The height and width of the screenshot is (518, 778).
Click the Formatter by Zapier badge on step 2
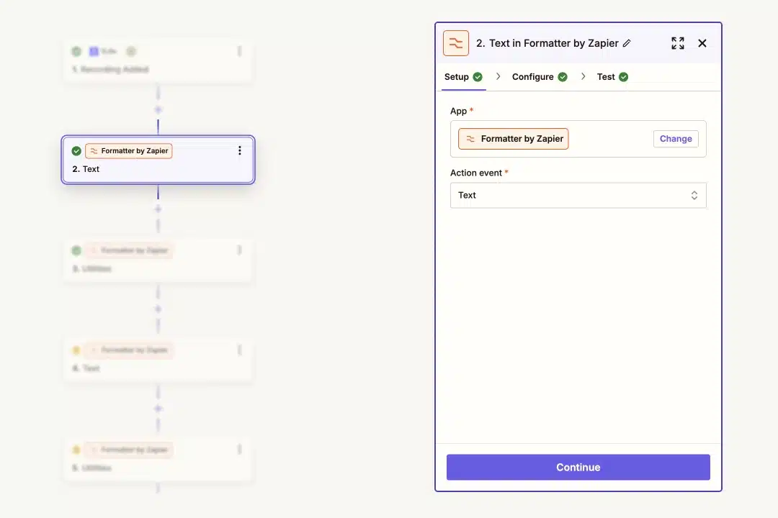(x=129, y=150)
